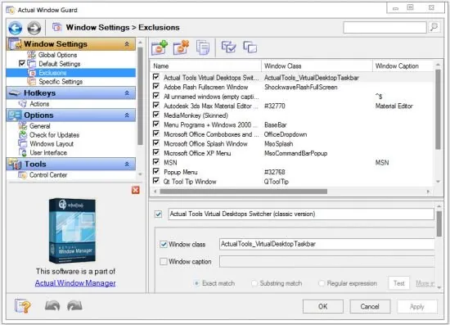The width and height of the screenshot is (450, 325).
Task: Click the Tools section icon
Action: pos(15,164)
